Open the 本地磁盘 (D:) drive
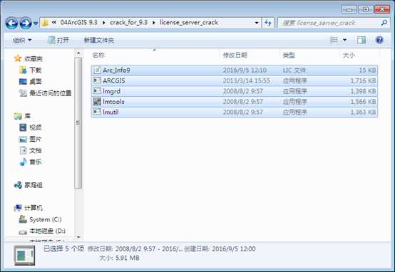395x272 pixels. coord(48,231)
